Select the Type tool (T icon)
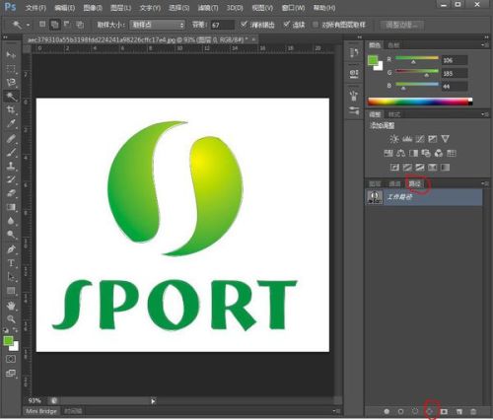The width and height of the screenshot is (493, 420). (11, 263)
